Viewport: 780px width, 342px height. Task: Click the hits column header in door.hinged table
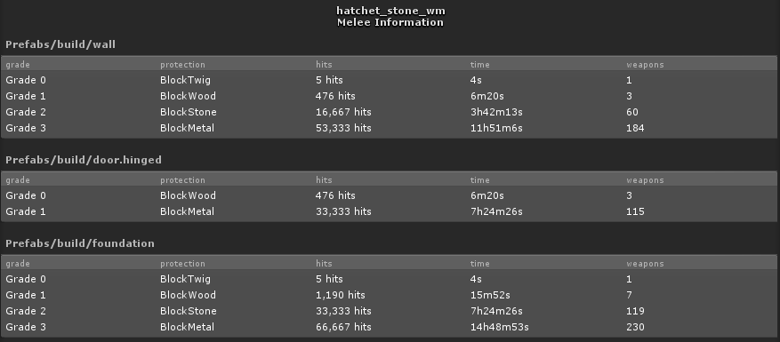tap(324, 180)
